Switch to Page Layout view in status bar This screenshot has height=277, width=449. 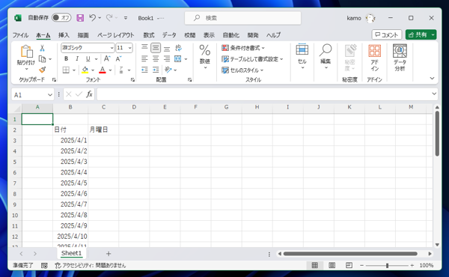[x=332, y=265]
